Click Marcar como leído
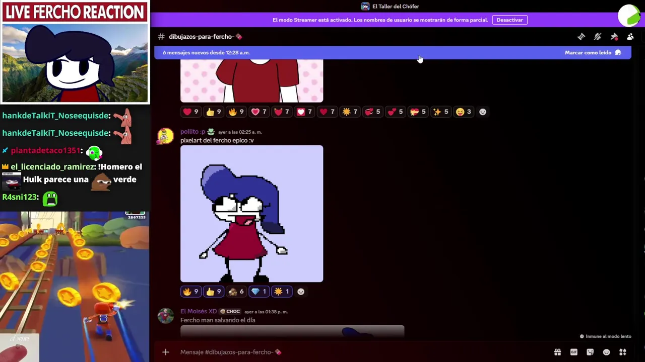Viewport: 645px width, 362px height. coord(593,52)
